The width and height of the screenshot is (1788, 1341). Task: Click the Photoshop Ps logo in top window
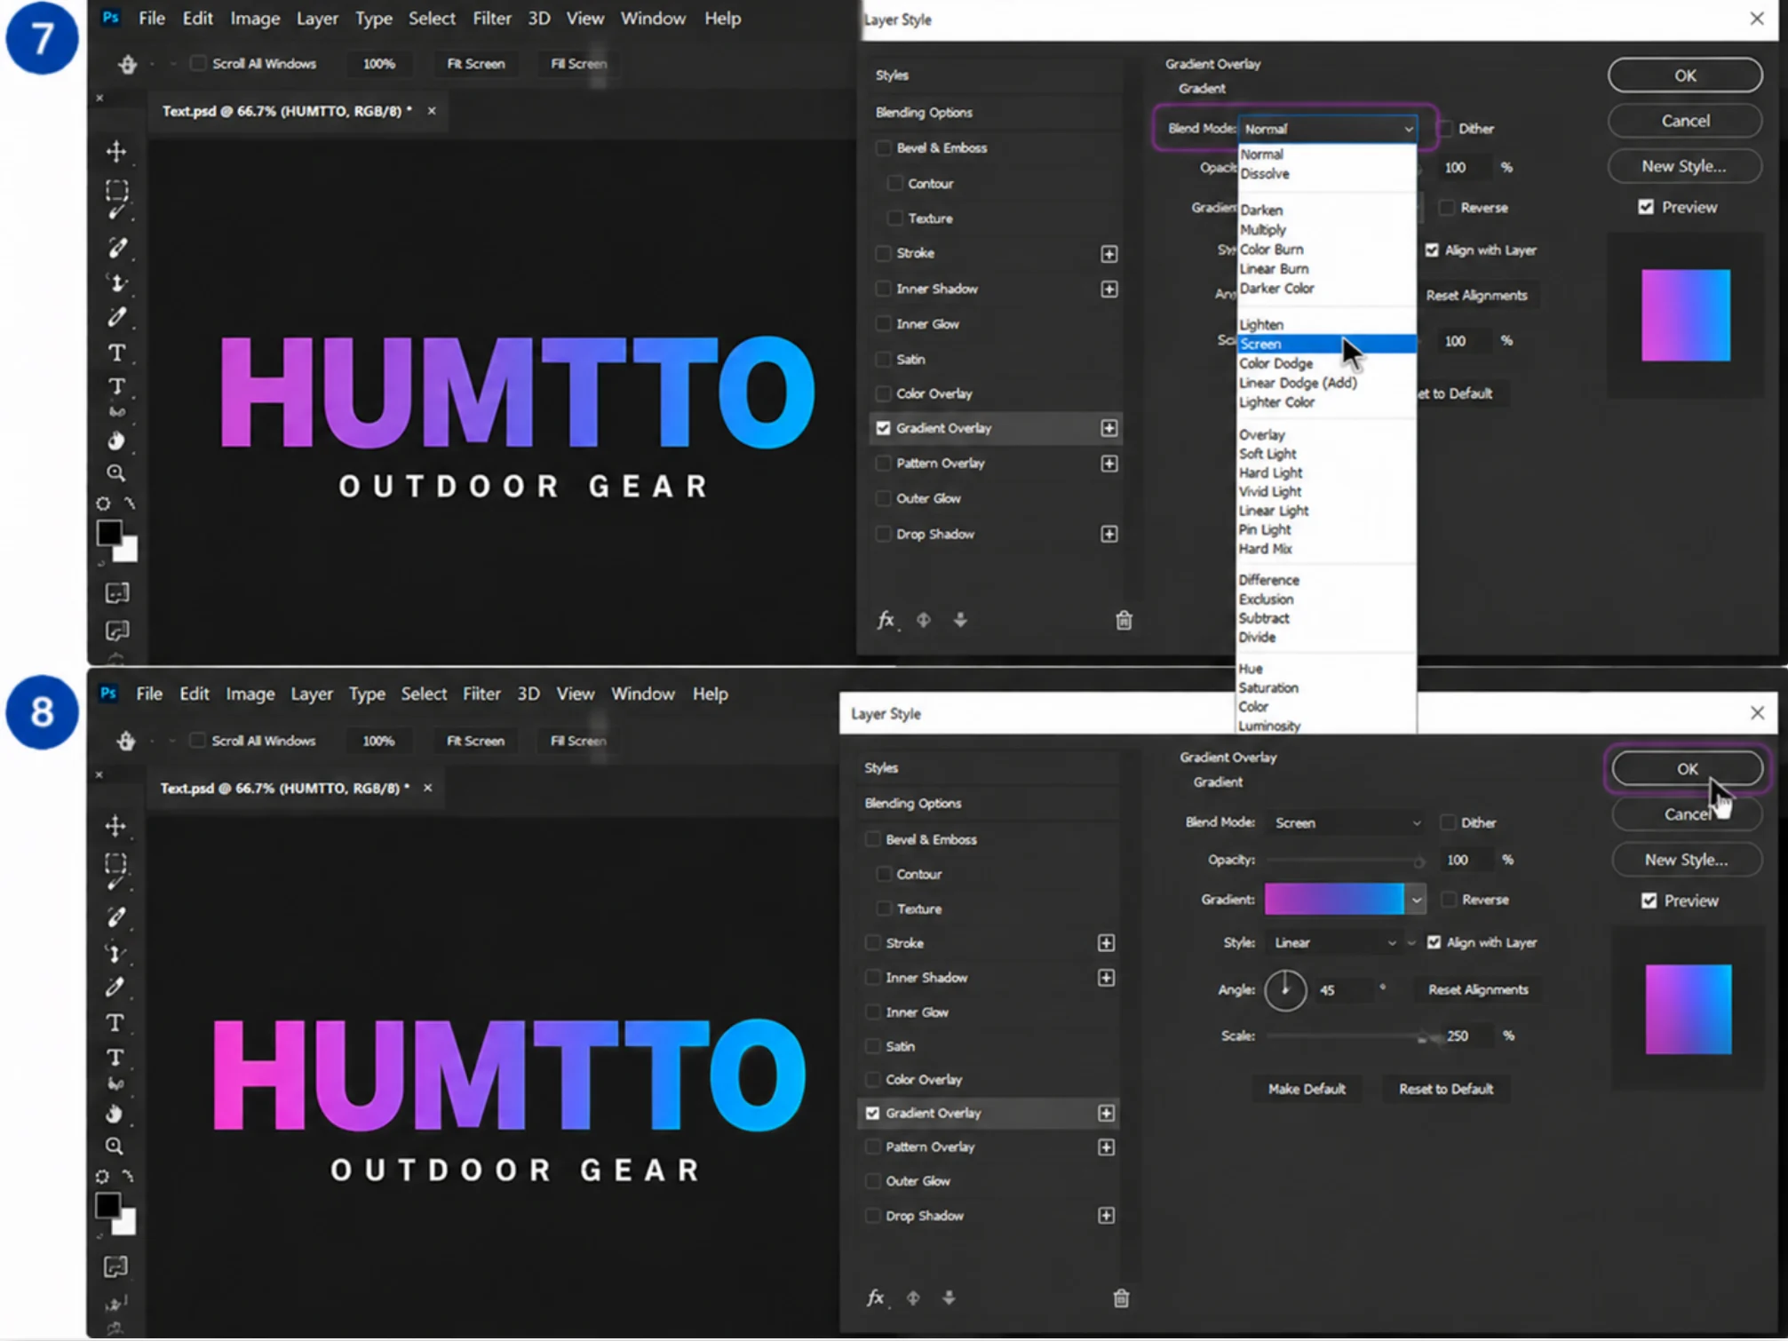pyautogui.click(x=111, y=18)
